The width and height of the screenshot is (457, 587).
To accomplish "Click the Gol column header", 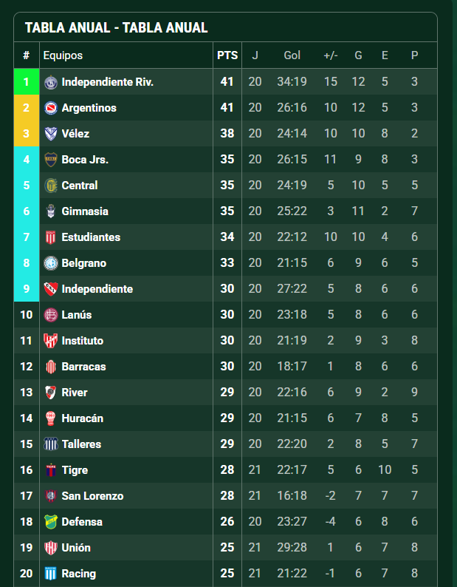I will [x=292, y=55].
